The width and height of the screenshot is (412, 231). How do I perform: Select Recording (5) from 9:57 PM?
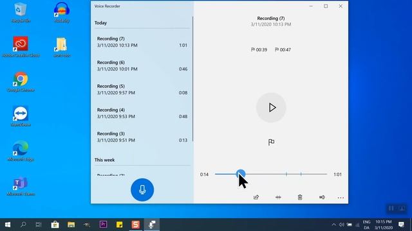pos(142,89)
